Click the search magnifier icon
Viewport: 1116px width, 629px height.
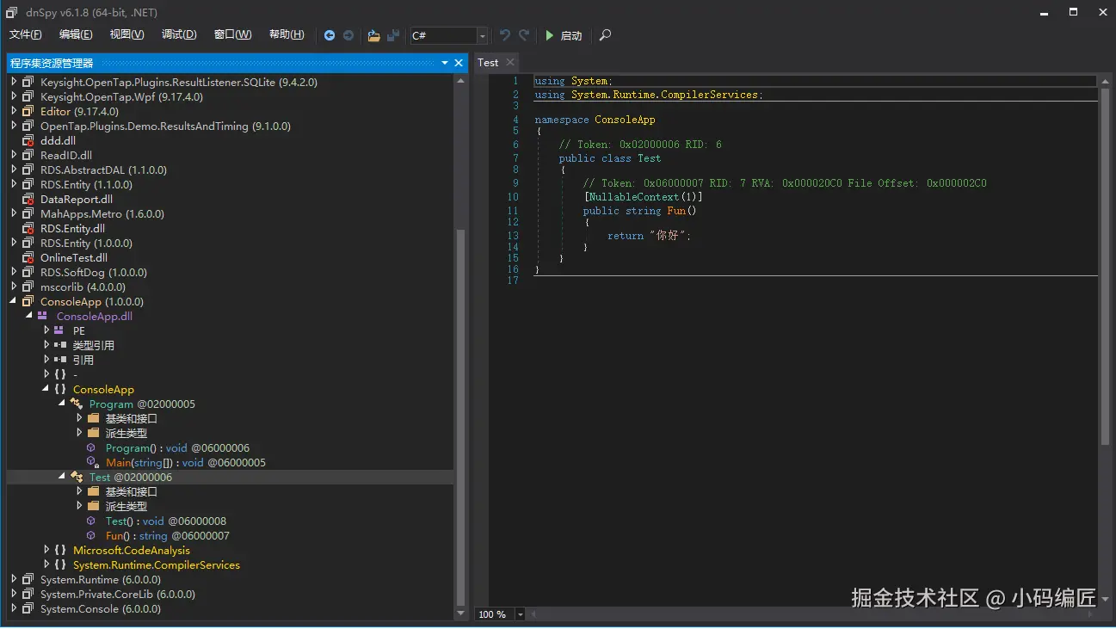click(x=605, y=35)
